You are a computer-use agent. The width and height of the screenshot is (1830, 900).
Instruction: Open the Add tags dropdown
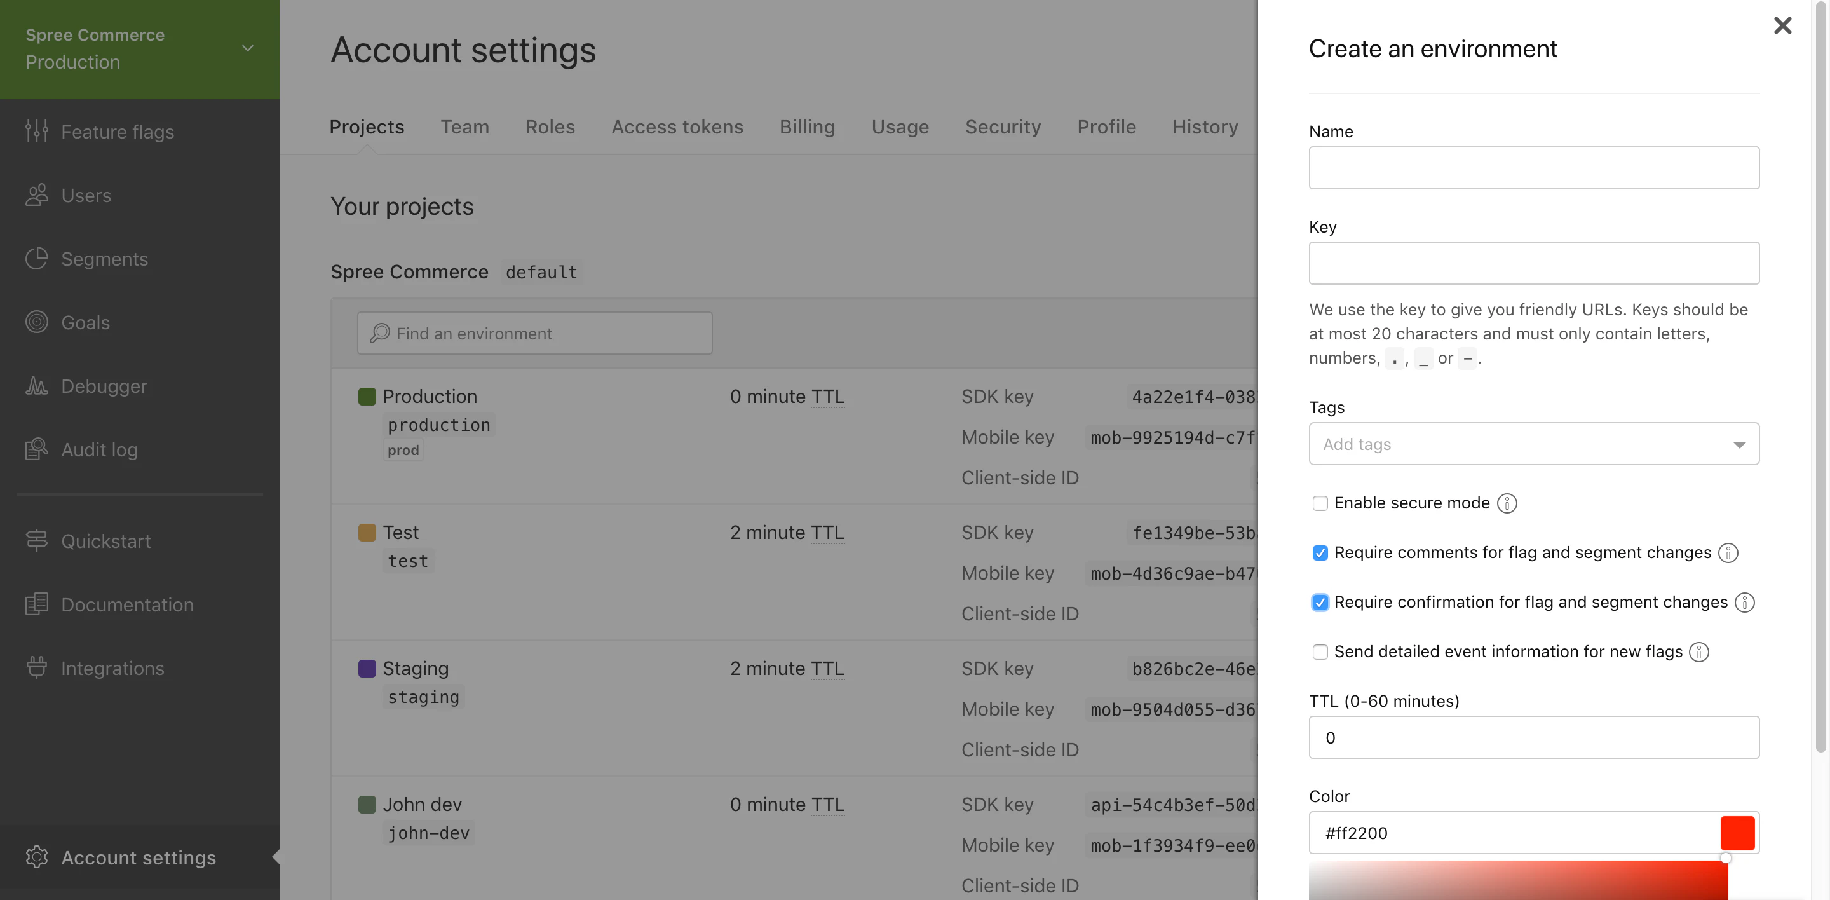click(x=1534, y=444)
